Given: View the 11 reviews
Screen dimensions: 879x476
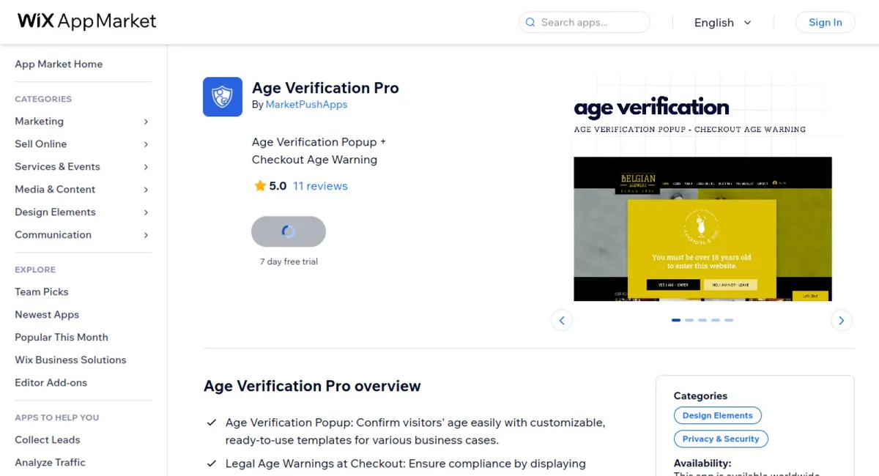Looking at the screenshot, I should (320, 185).
